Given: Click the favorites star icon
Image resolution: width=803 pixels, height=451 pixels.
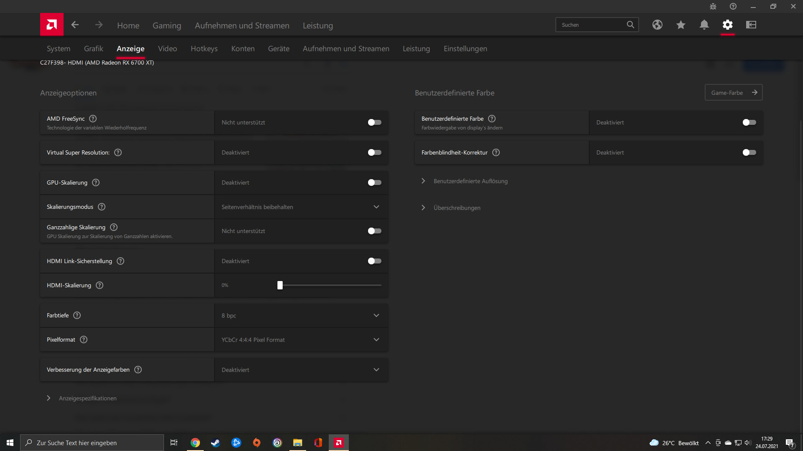Looking at the screenshot, I should [x=680, y=25].
